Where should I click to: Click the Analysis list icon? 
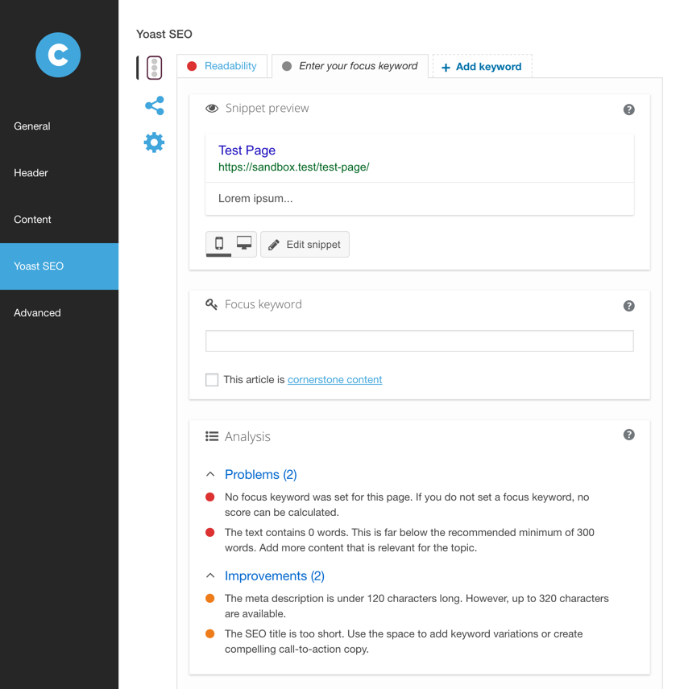coord(212,436)
